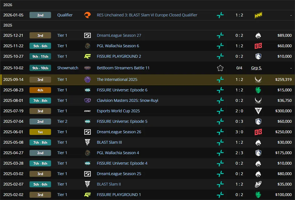Click the team icon in DreamLeague Season 26 row
295x200 pixels.
tap(220, 132)
